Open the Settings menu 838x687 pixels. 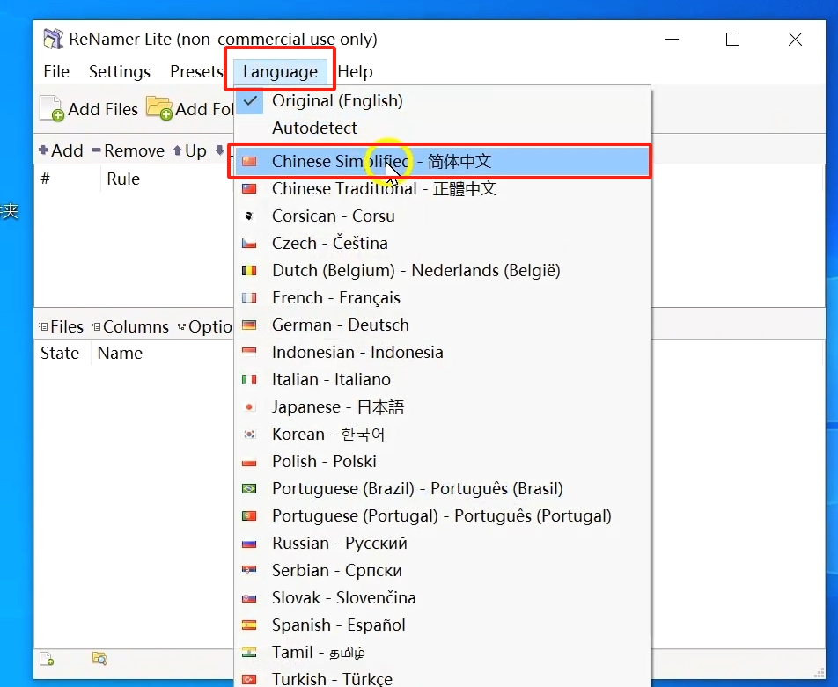[119, 71]
